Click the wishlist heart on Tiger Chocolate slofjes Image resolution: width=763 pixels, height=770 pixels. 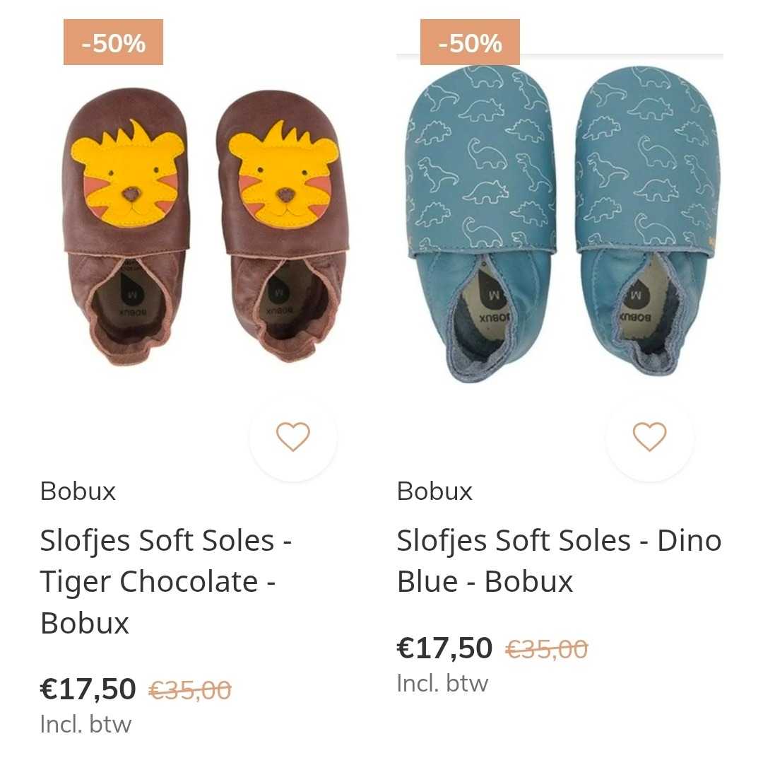pyautogui.click(x=292, y=438)
